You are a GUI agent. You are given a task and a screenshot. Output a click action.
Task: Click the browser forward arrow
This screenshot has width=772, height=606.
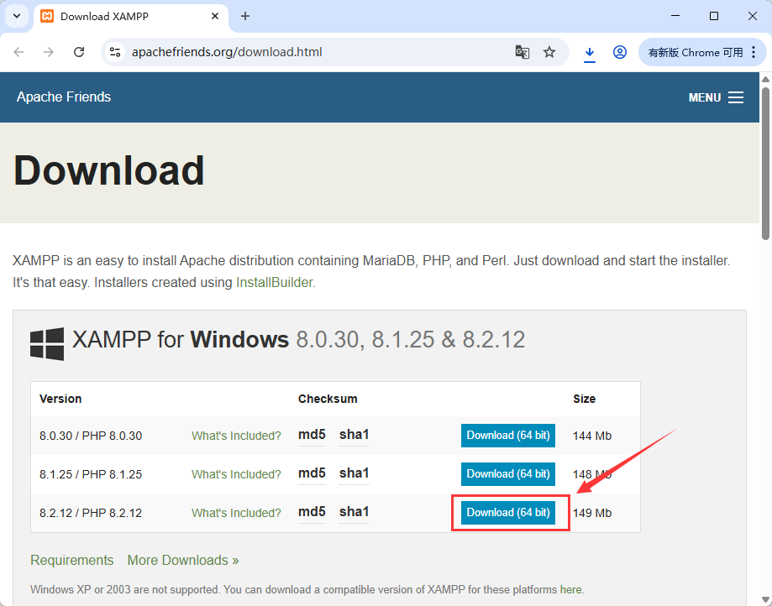(48, 52)
